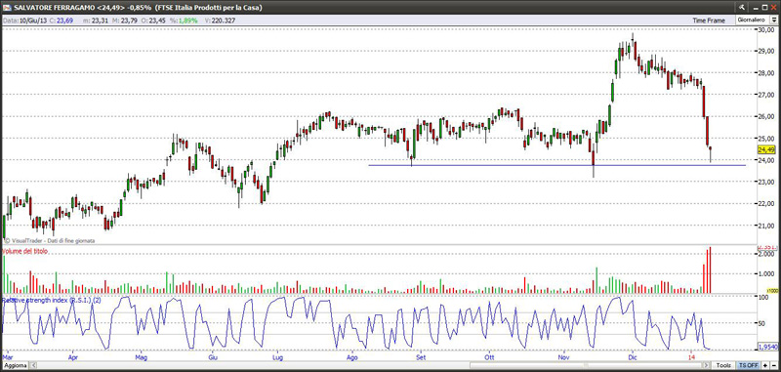Screen dimensions: 781x372
Task: Click the red 14 year marker
Action: [691, 357]
